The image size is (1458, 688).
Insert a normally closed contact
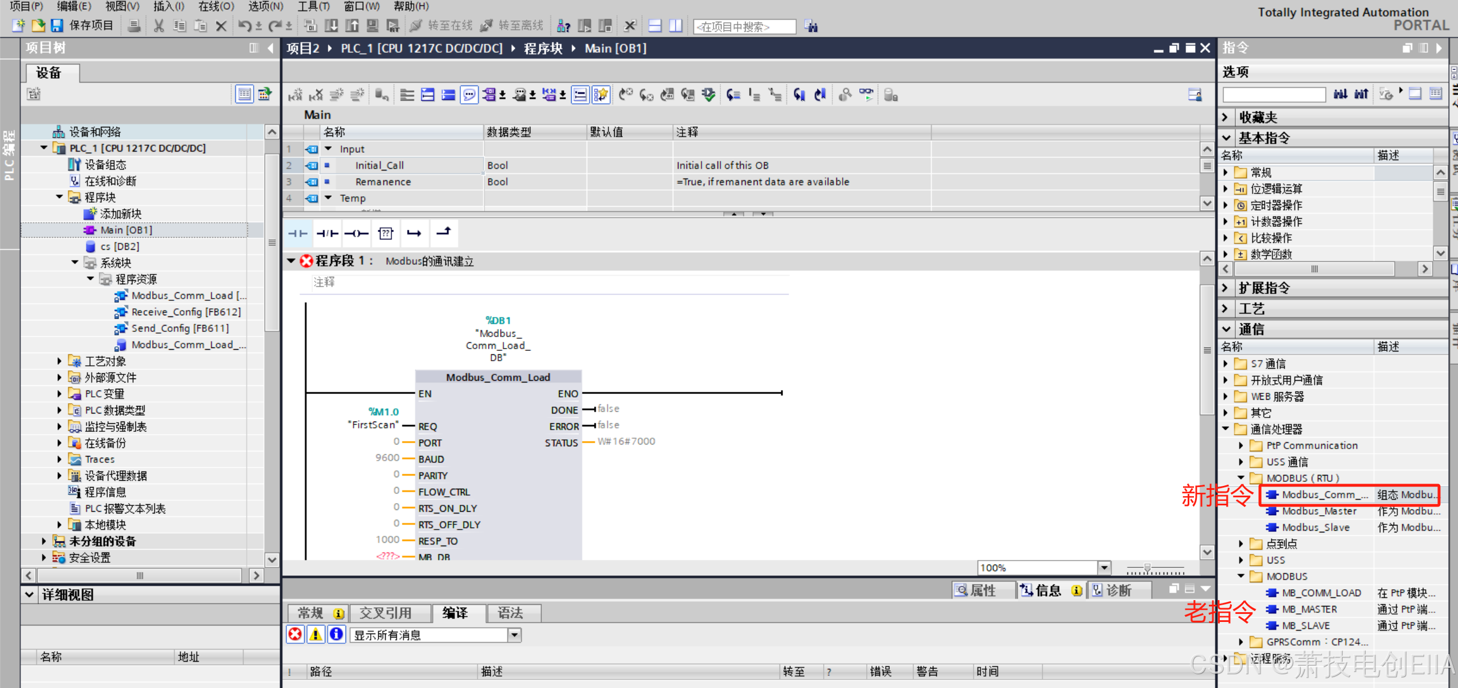point(327,233)
